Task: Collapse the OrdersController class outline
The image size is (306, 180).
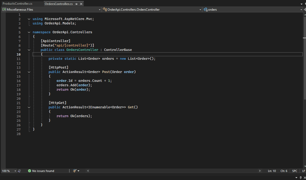Action: 29,50
